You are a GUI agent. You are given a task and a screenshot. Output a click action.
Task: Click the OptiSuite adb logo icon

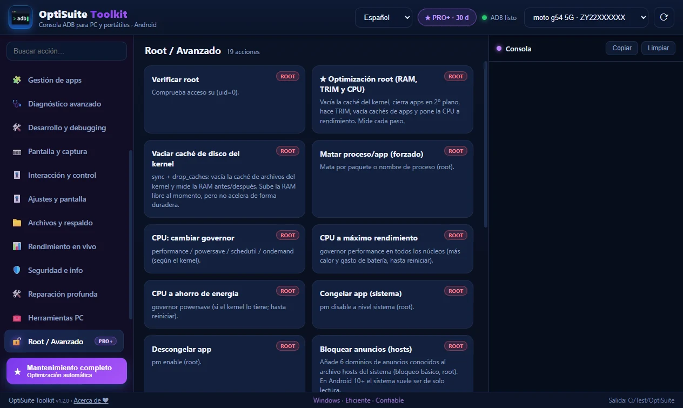click(x=21, y=17)
